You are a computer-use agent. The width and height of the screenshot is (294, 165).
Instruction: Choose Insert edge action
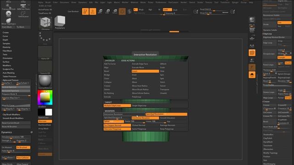tap(145, 71)
